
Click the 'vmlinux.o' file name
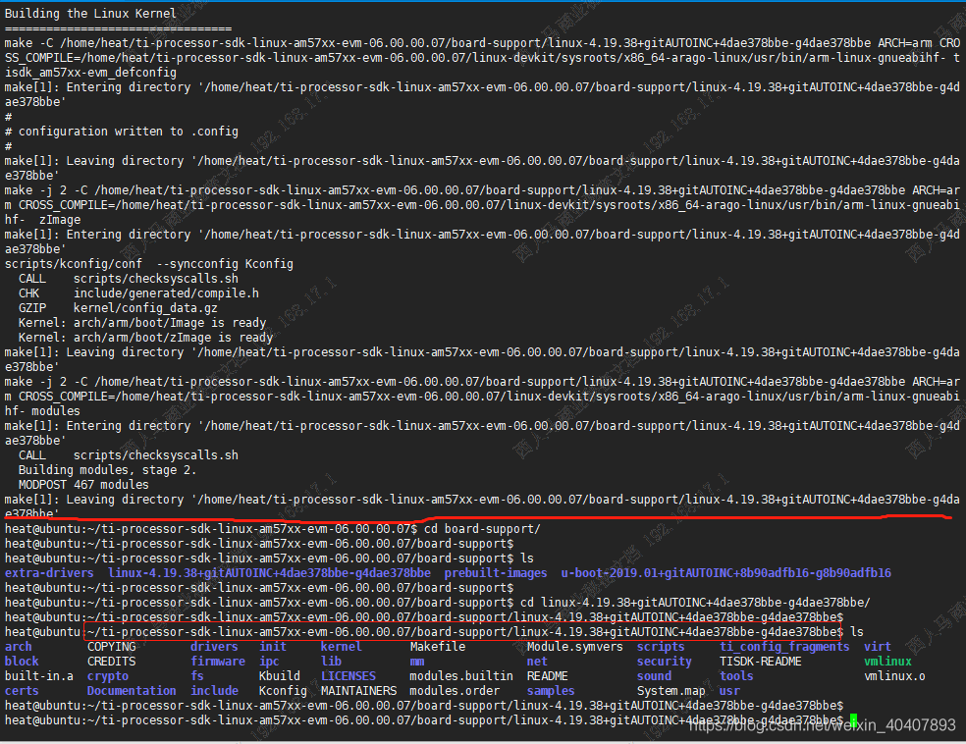(x=894, y=676)
